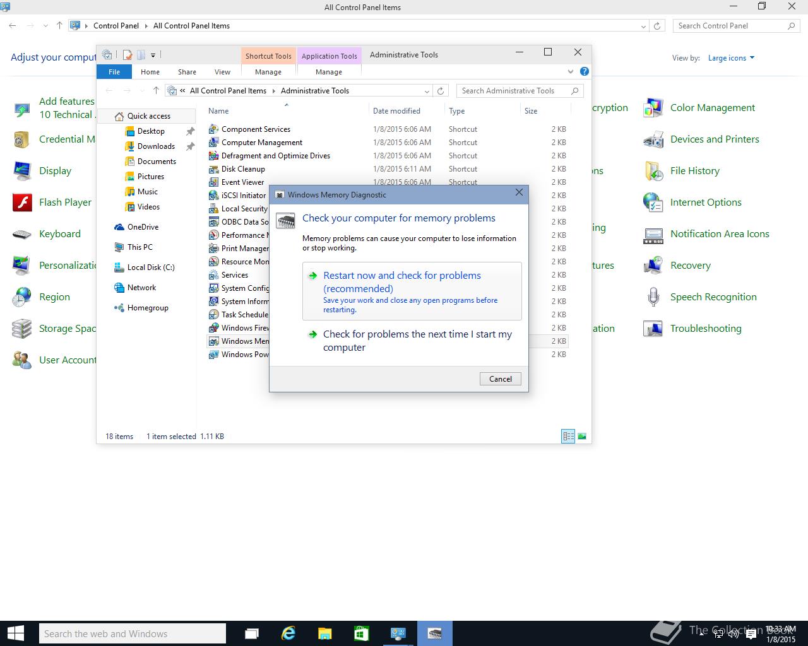
Task: Click Color Management icon in Control Panel
Action: coord(653,108)
